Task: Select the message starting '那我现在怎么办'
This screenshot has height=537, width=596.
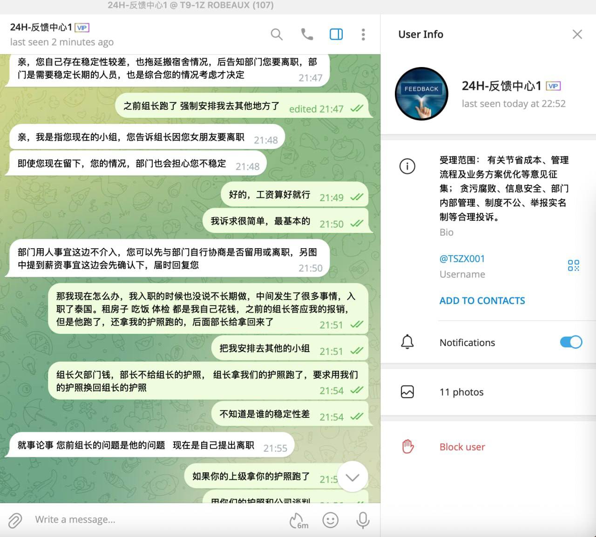Action: click(208, 309)
